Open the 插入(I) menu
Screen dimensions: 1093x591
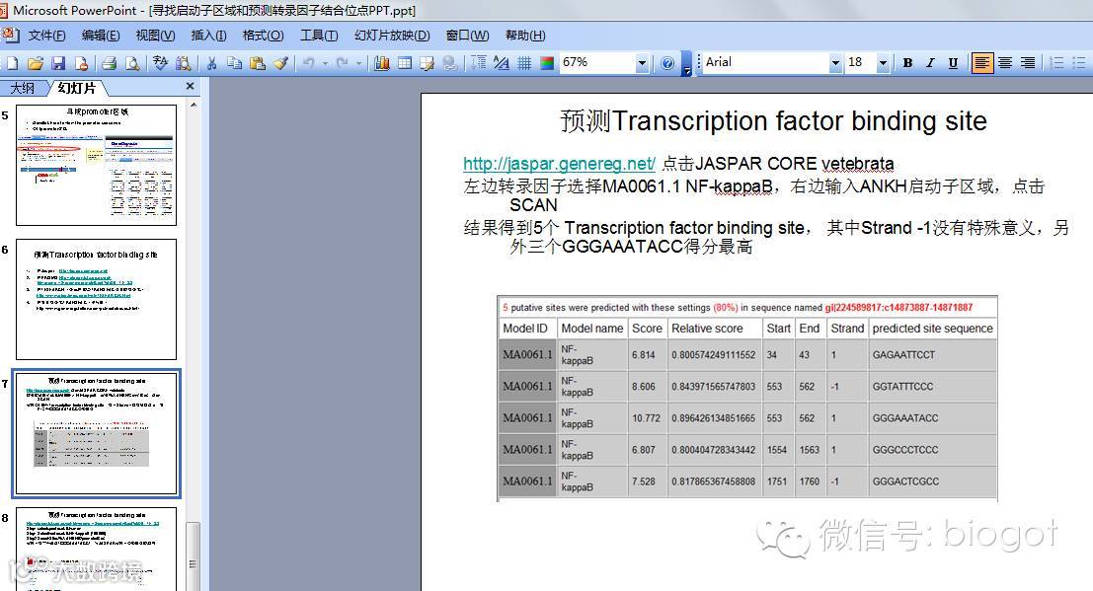[208, 36]
